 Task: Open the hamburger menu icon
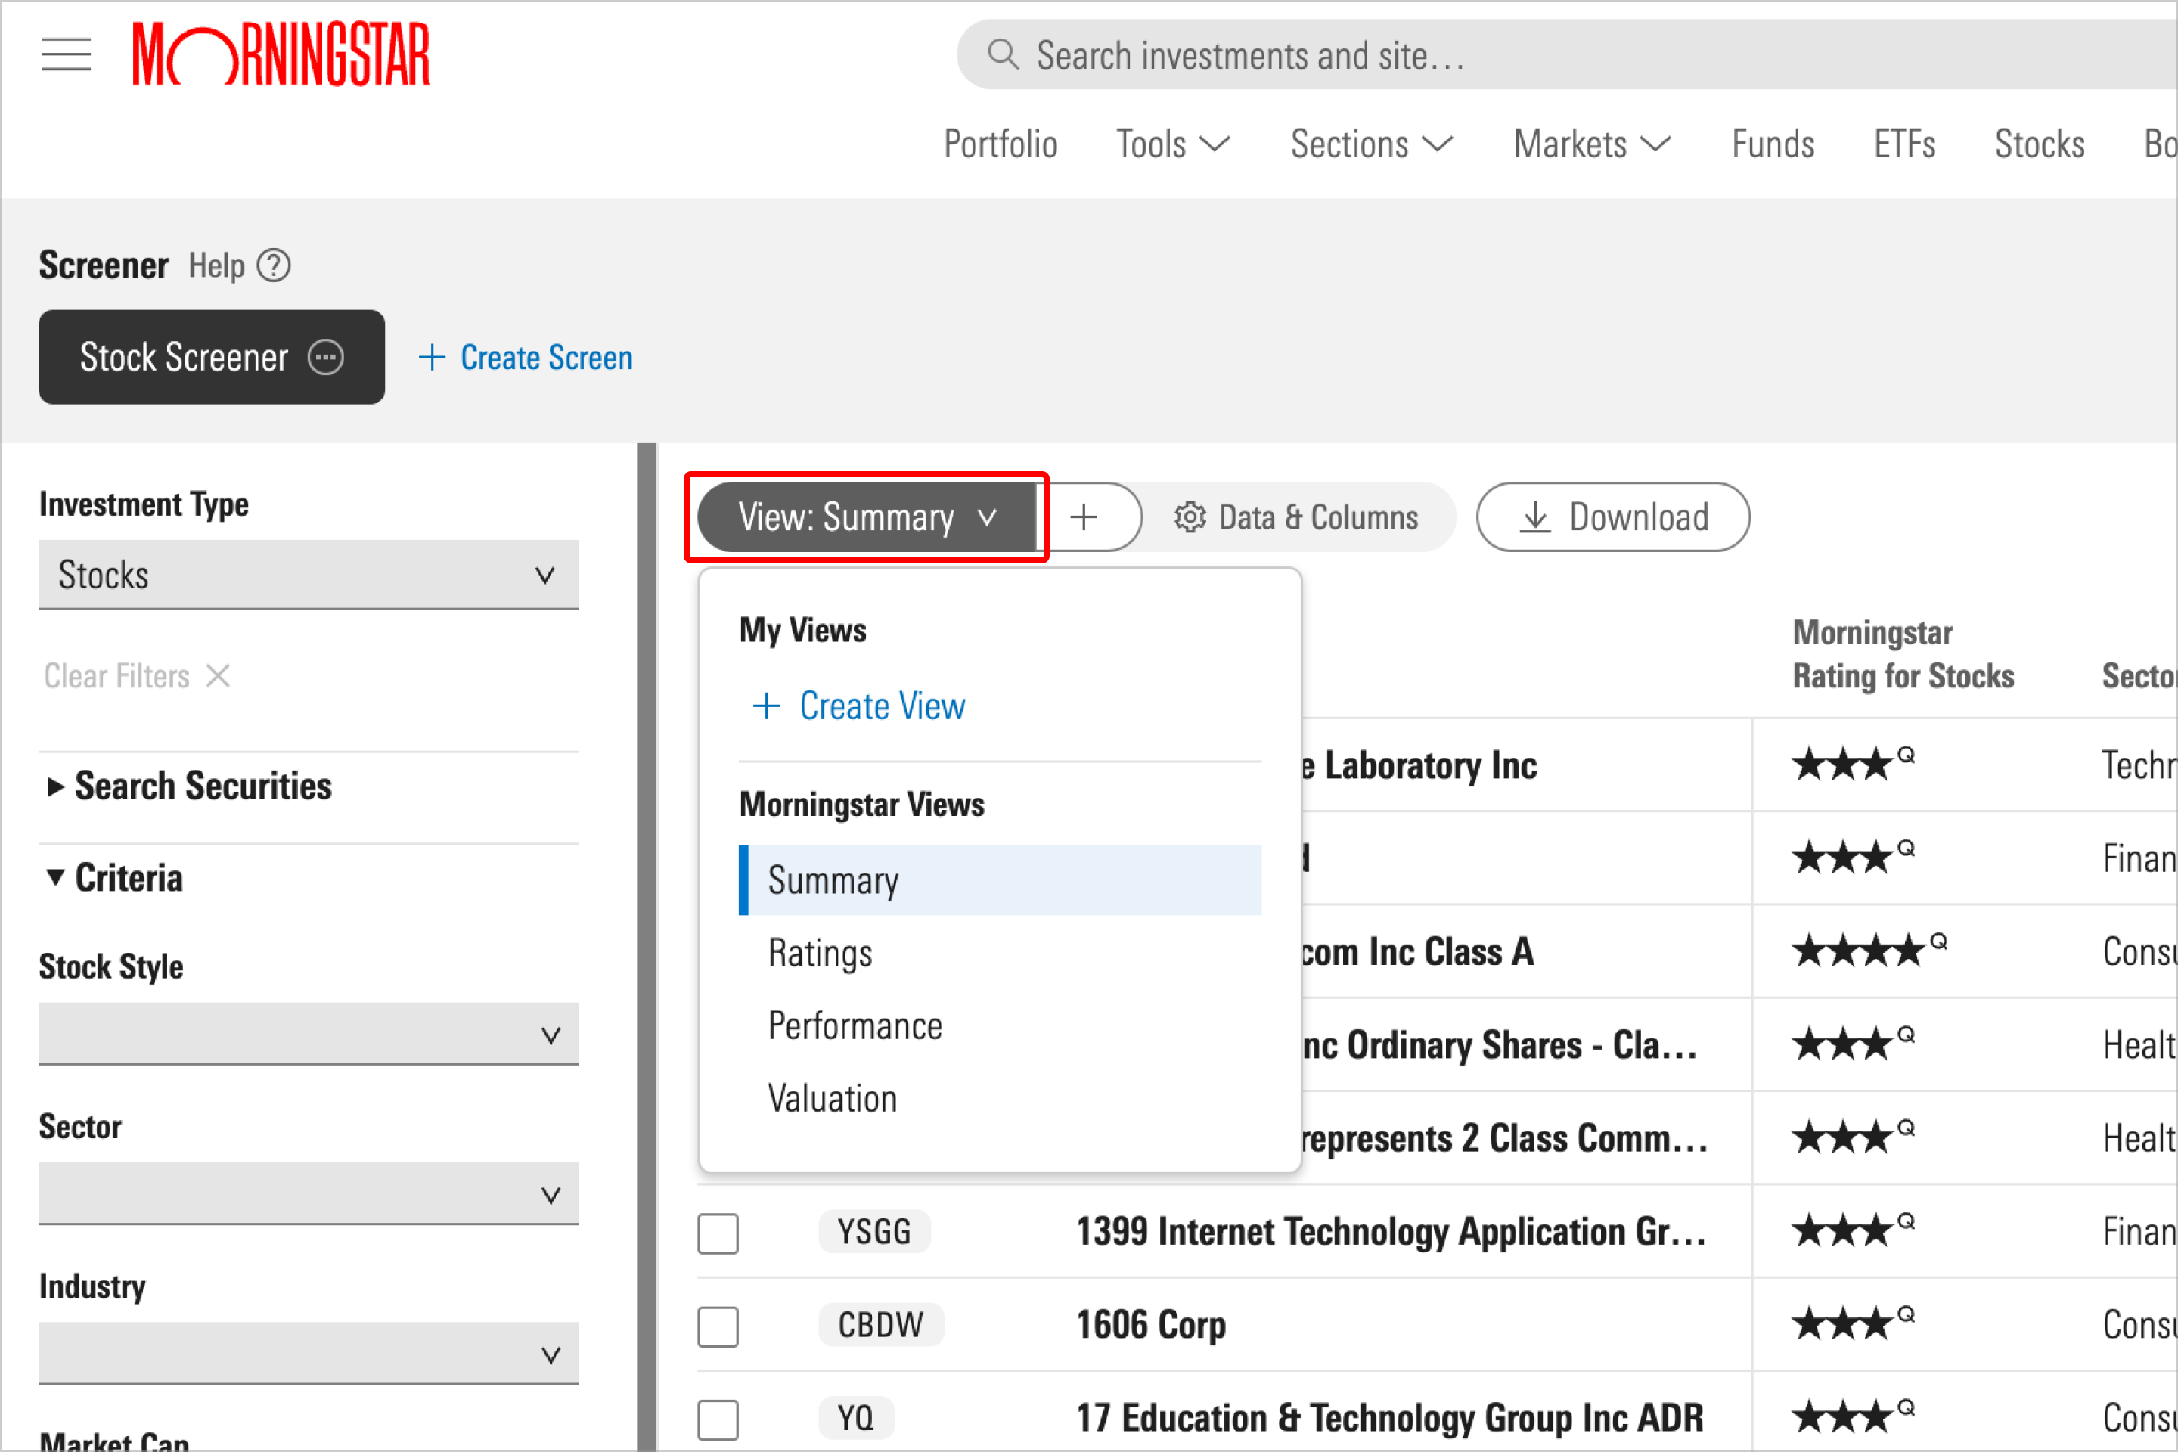point(66,54)
